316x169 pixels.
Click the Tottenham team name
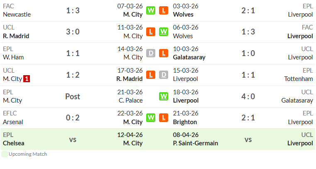pos(299,79)
